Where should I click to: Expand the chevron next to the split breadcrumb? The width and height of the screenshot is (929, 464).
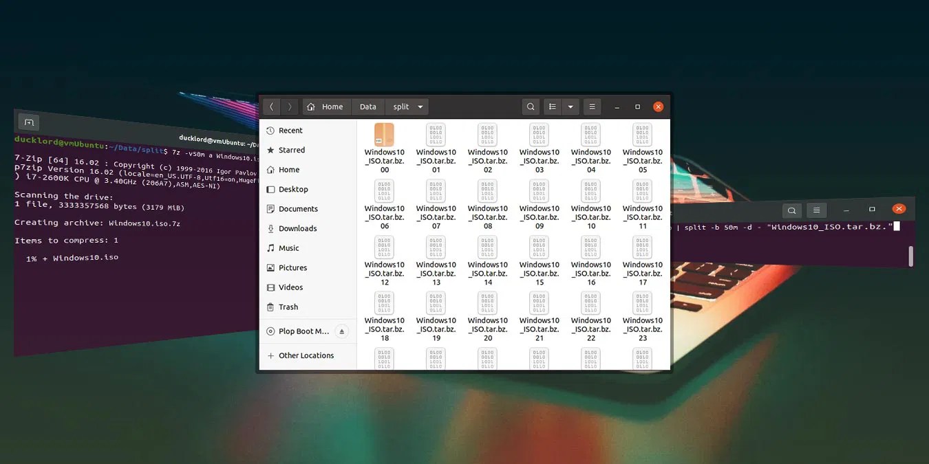[x=420, y=107]
